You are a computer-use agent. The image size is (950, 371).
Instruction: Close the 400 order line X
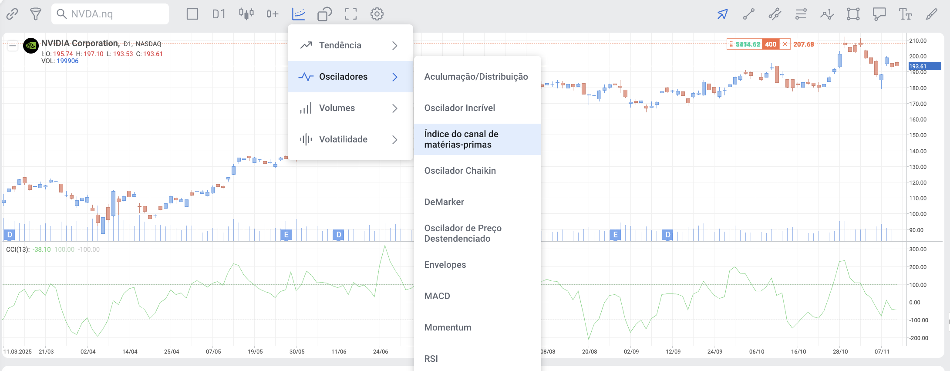[x=785, y=44]
